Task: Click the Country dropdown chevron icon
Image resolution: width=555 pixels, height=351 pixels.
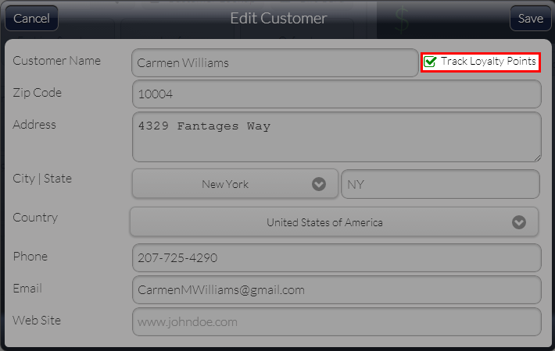Action: tap(518, 222)
